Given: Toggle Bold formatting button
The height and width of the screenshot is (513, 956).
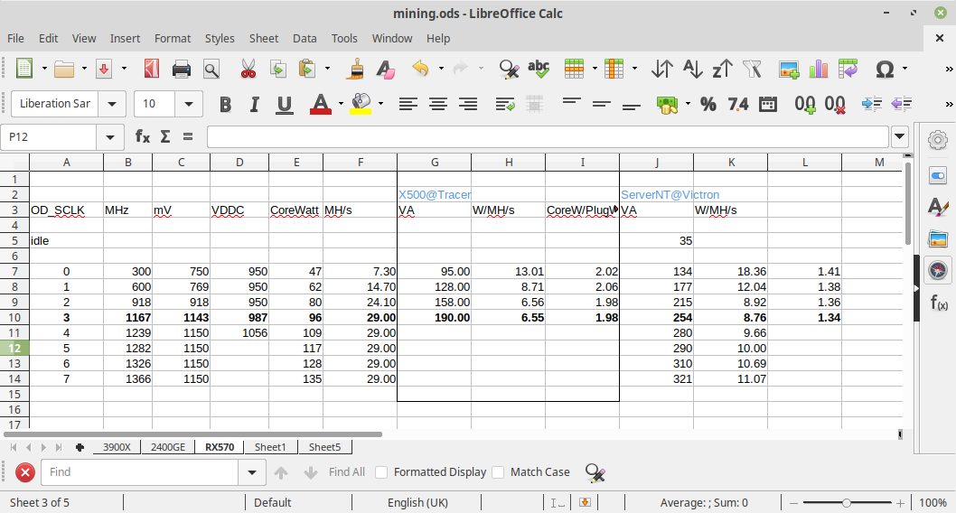Looking at the screenshot, I should point(225,104).
